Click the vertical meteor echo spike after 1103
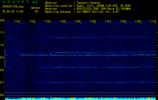158x100 pixels. coord(51,54)
